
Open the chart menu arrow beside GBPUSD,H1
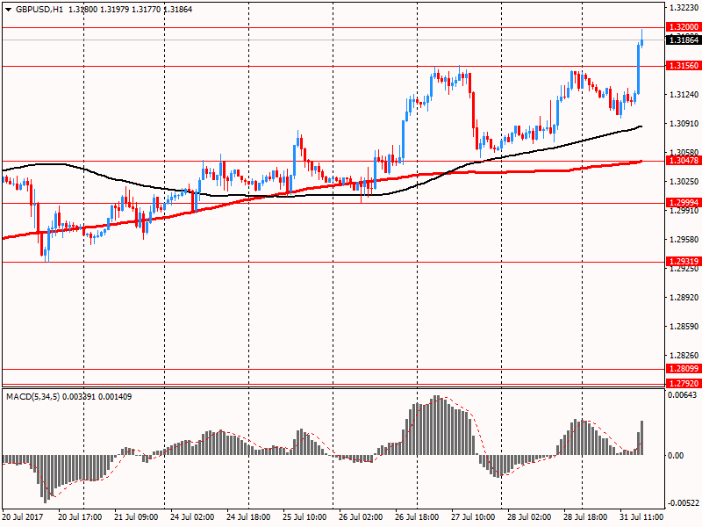(9, 10)
